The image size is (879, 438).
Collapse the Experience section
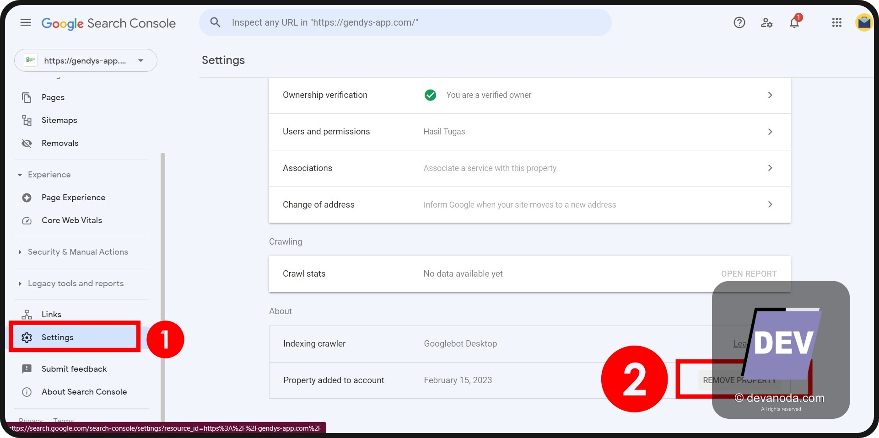click(x=20, y=175)
